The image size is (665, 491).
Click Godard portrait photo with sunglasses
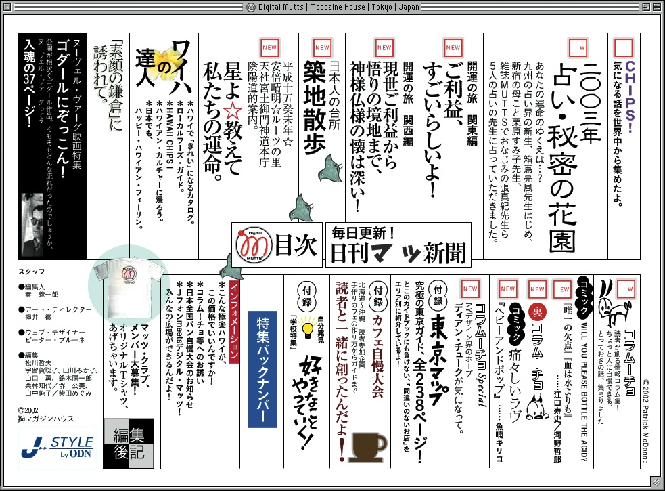coord(32,224)
